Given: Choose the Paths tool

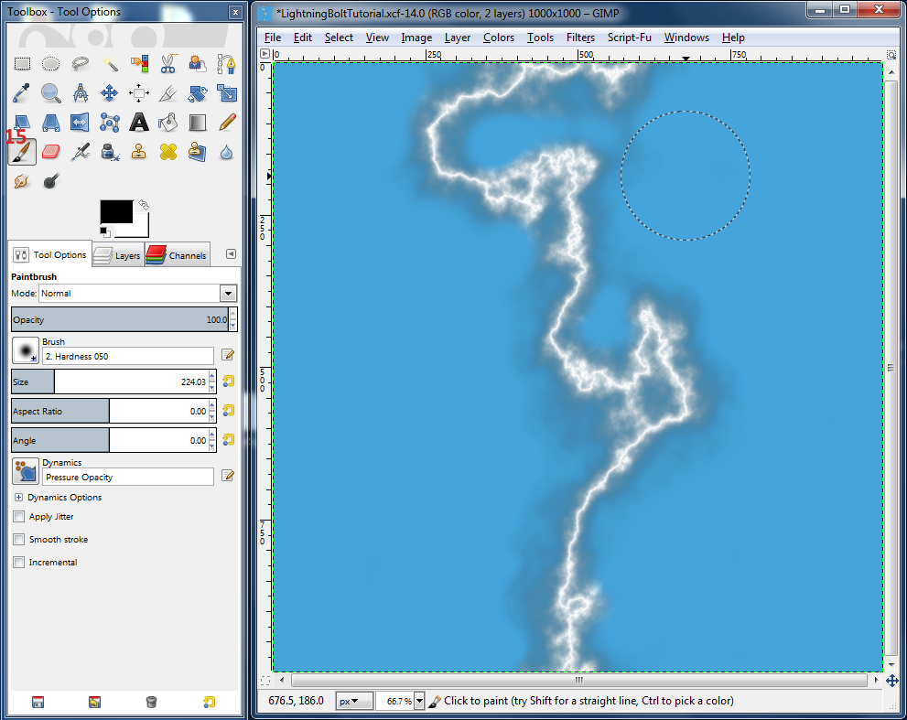Looking at the screenshot, I should point(227,63).
